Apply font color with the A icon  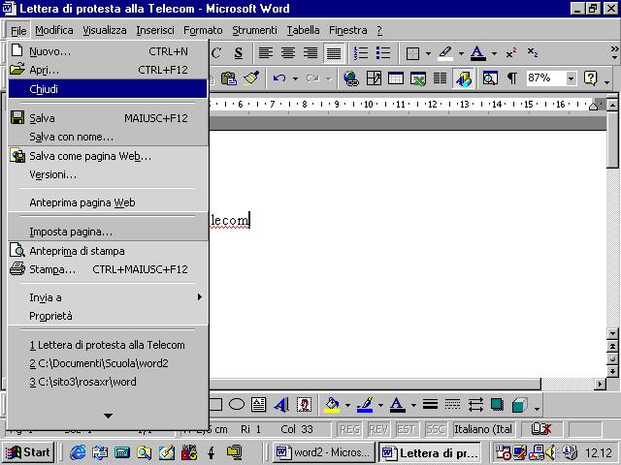click(478, 53)
